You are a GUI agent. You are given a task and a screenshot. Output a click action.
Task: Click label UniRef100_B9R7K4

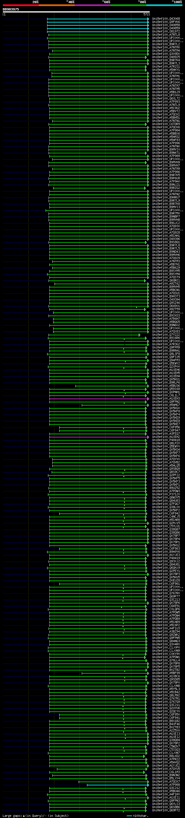(x=166, y=60)
